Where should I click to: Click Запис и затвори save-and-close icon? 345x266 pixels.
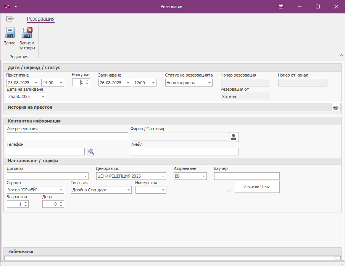(x=27, y=33)
